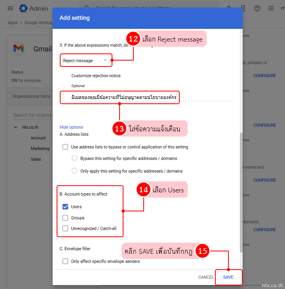The height and width of the screenshot is (289, 285).
Task: Select the Marketing organizational unit
Action: click(40, 148)
